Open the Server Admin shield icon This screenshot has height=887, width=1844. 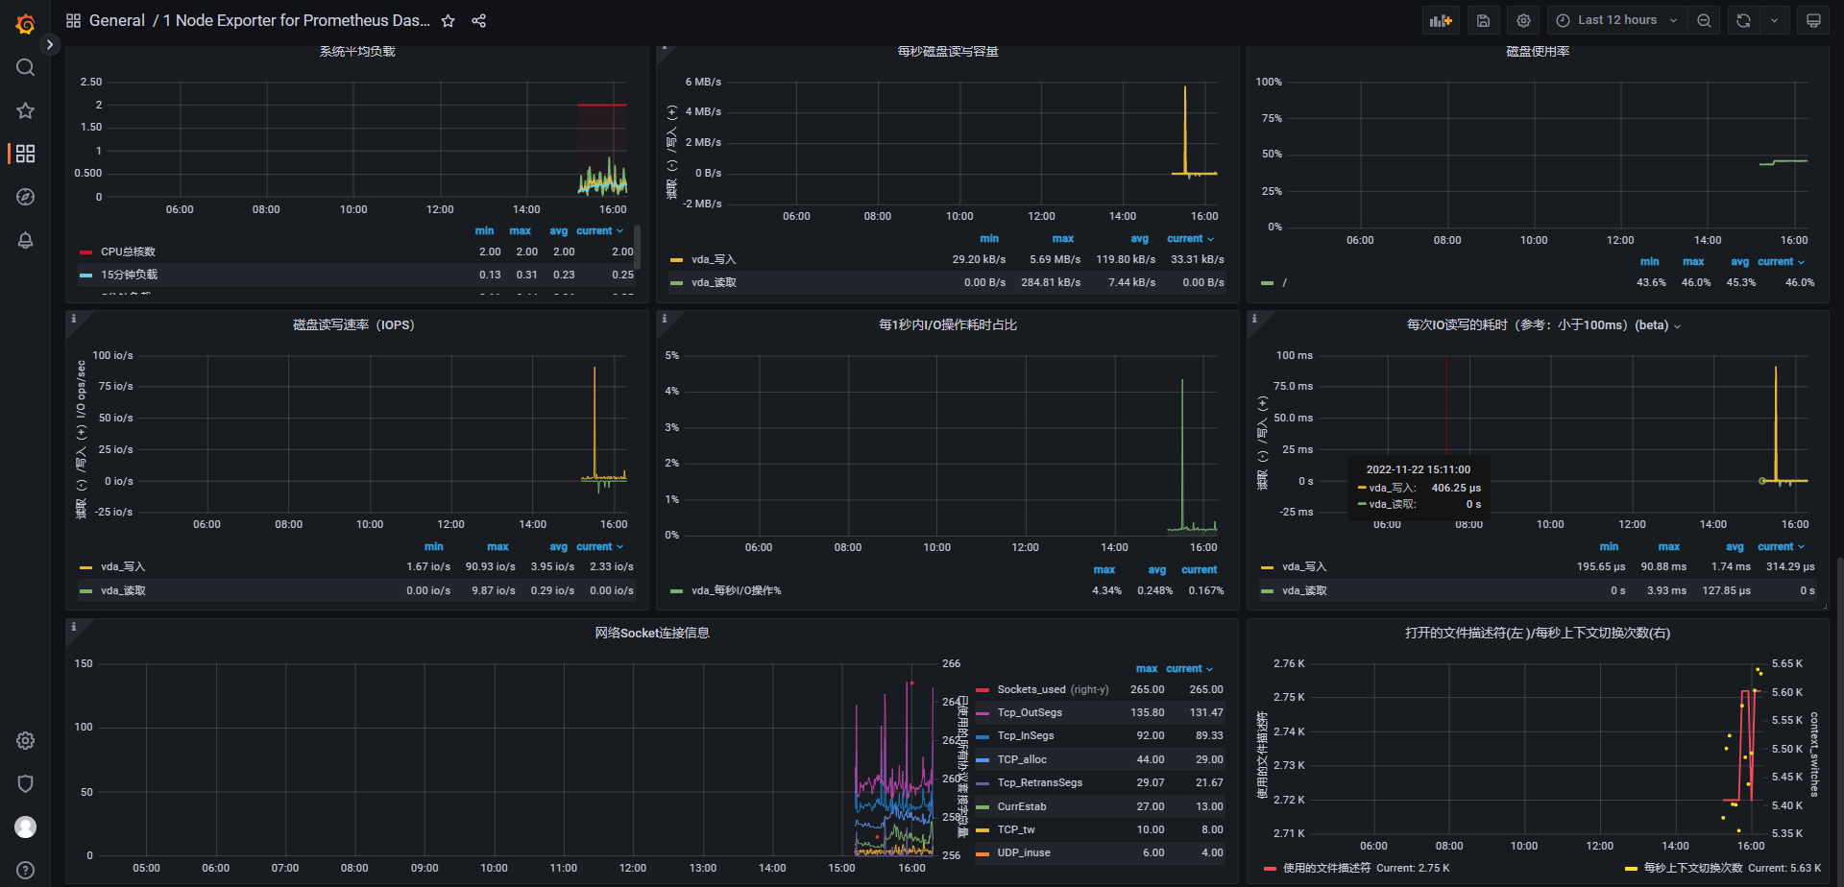coord(26,783)
